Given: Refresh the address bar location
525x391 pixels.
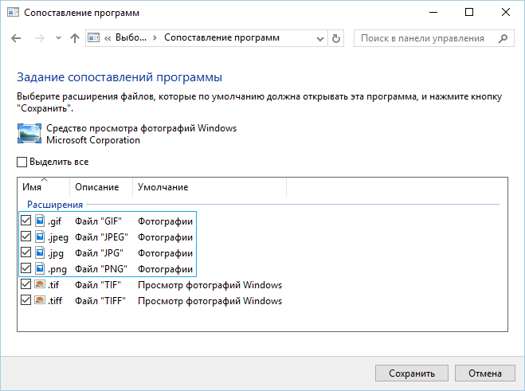Looking at the screenshot, I should click(336, 38).
